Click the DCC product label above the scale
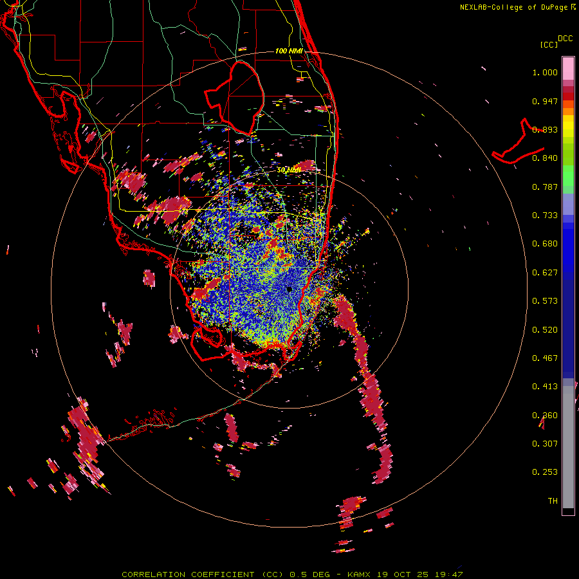 [565, 39]
